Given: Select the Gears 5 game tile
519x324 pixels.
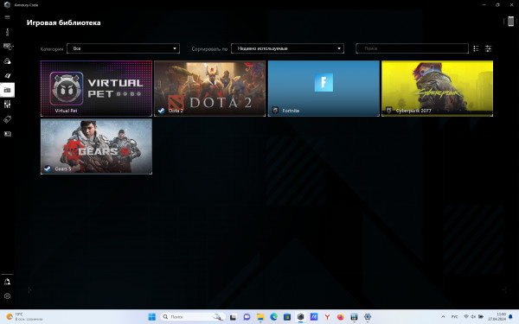Looking at the screenshot, I should (x=96, y=147).
